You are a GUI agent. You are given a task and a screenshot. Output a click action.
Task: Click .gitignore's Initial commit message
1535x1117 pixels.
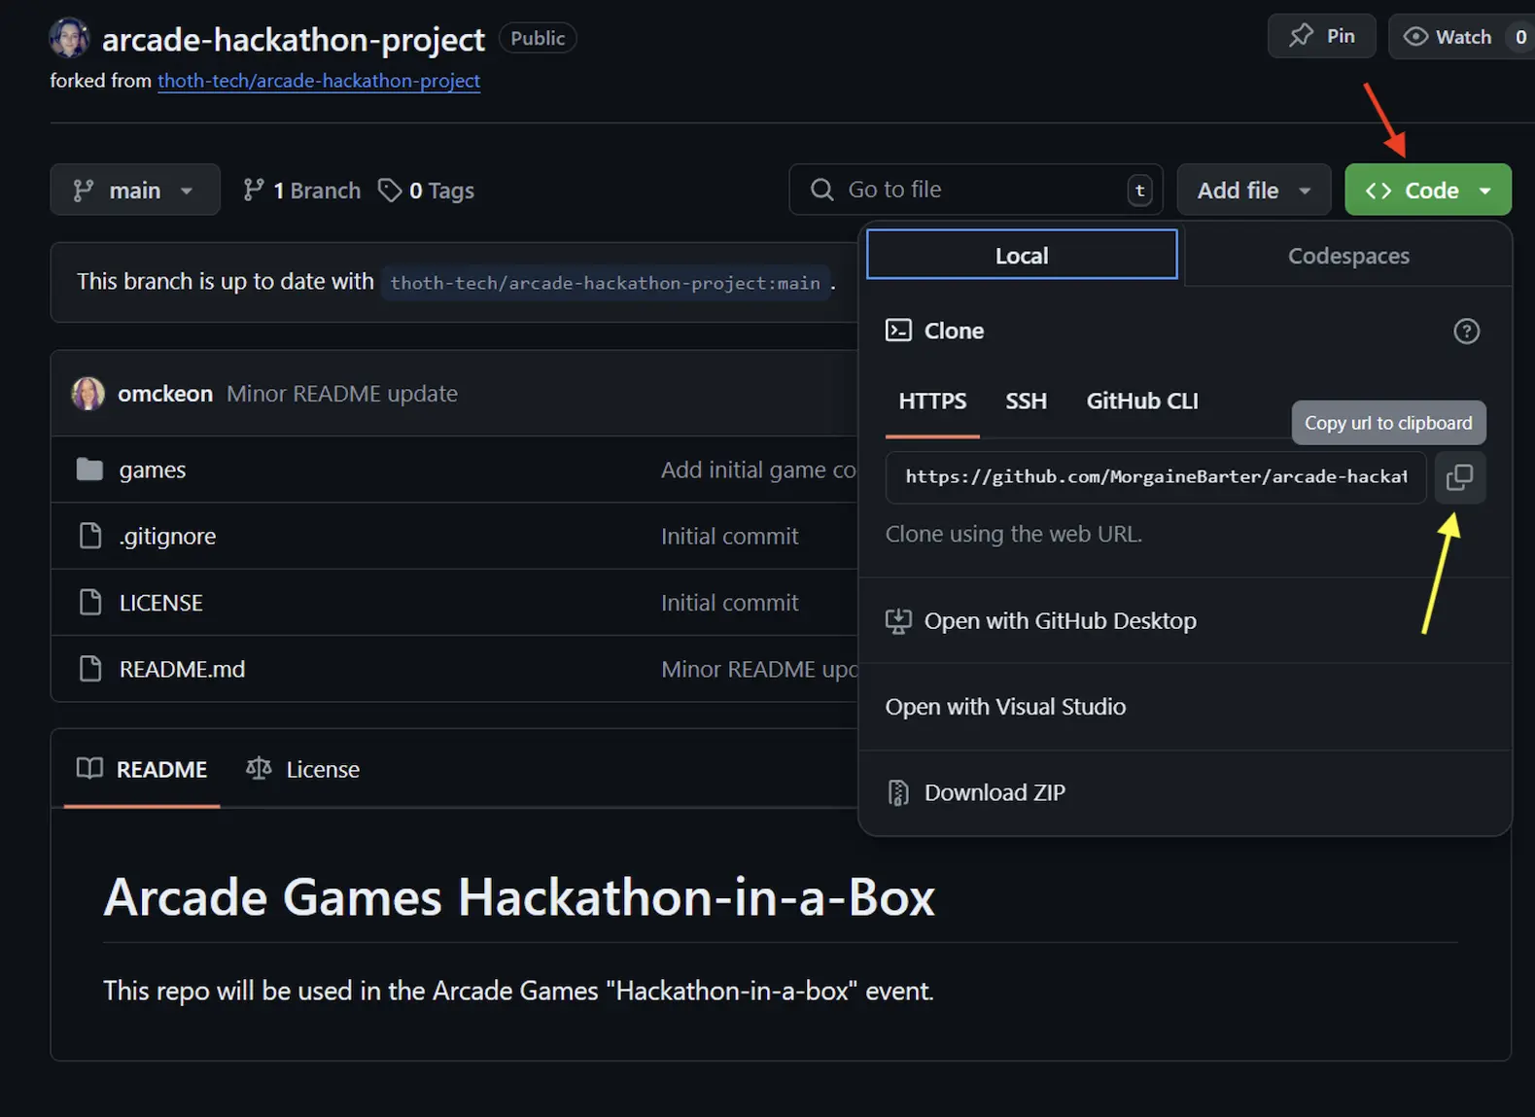(x=730, y=537)
